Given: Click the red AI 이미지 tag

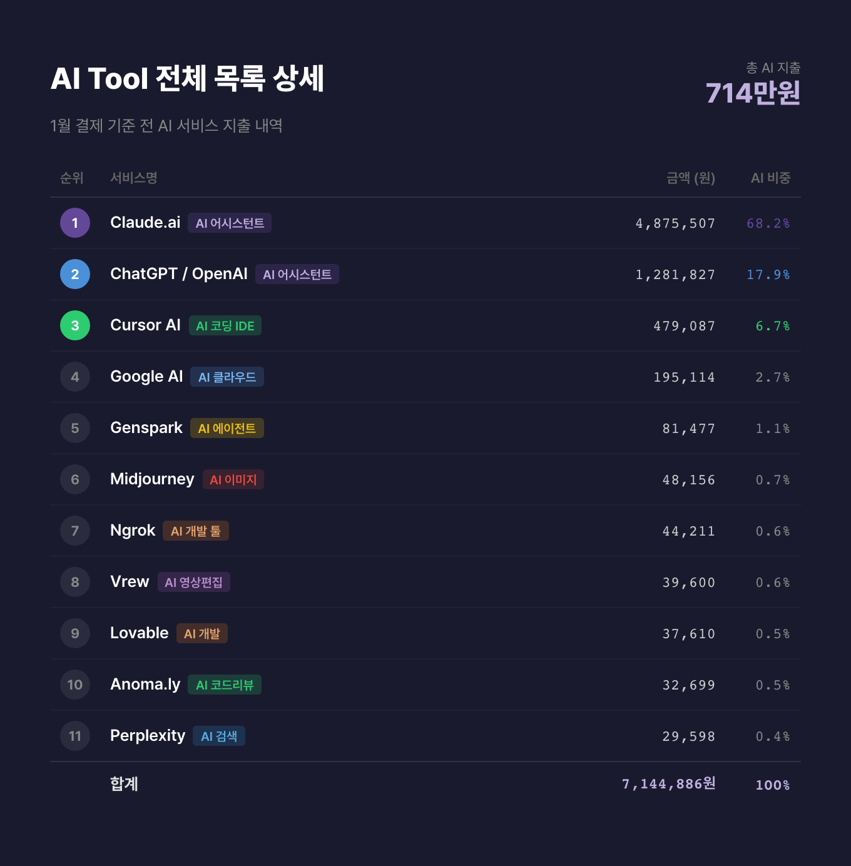Looking at the screenshot, I should (x=233, y=480).
